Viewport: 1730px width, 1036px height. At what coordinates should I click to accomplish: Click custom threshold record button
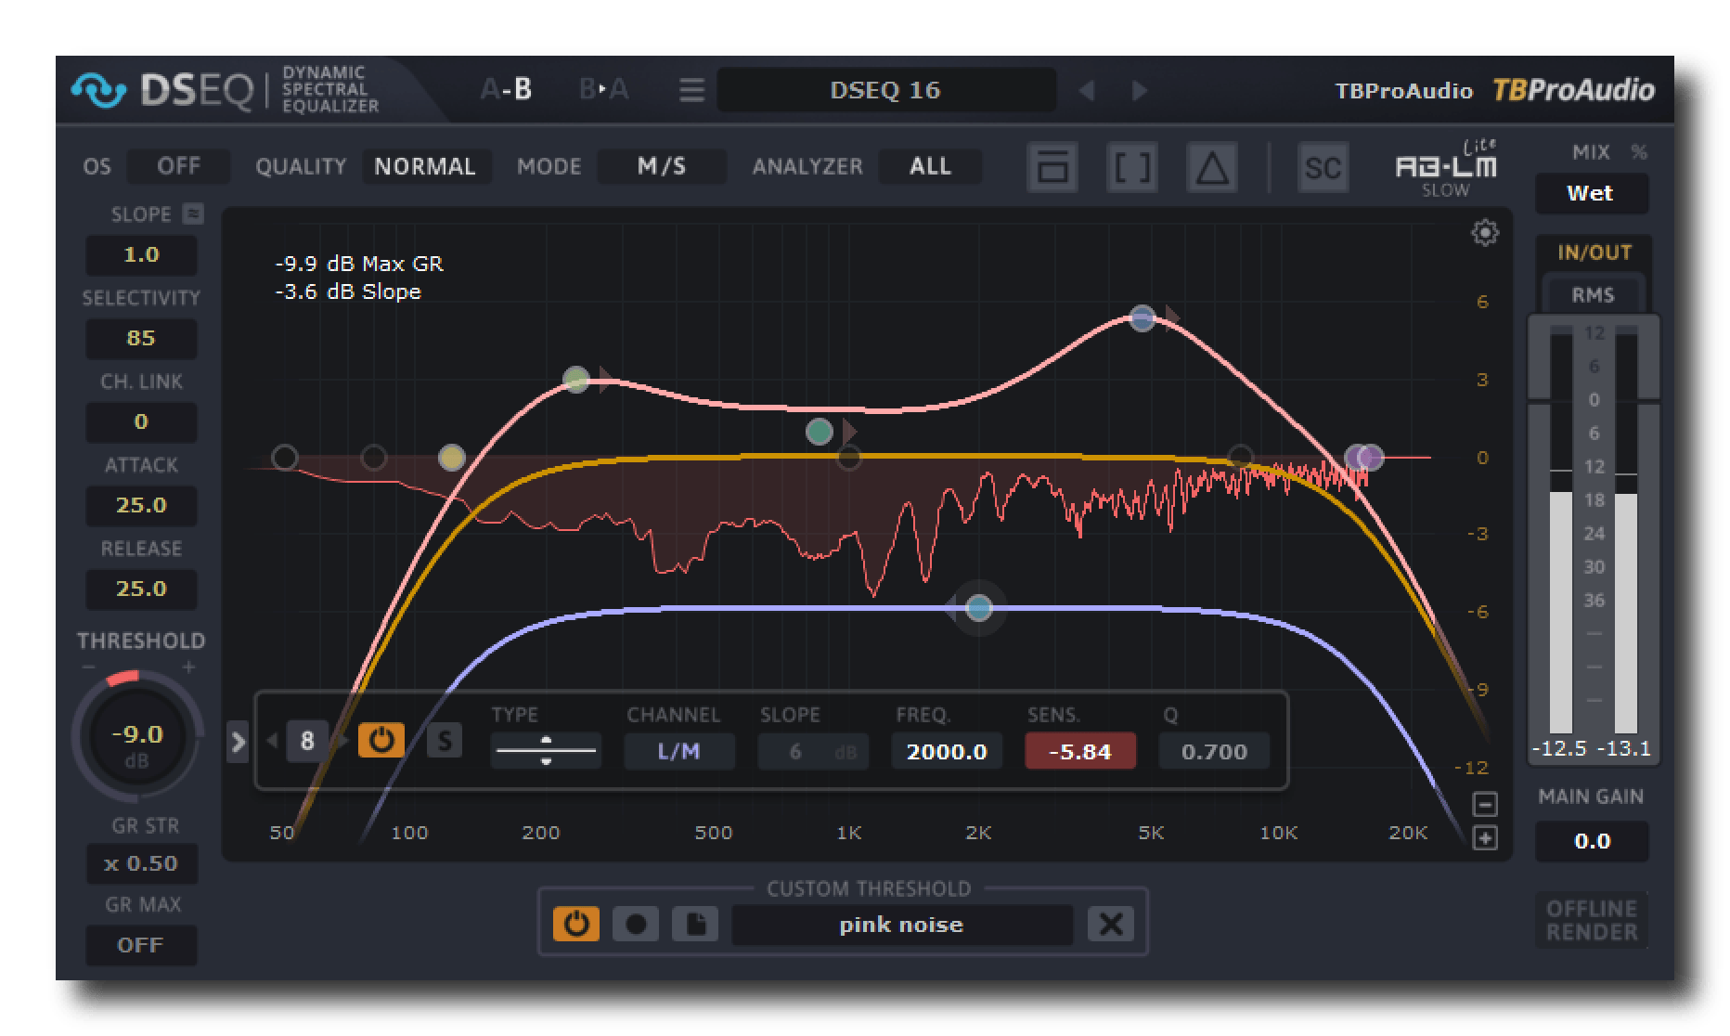point(636,924)
